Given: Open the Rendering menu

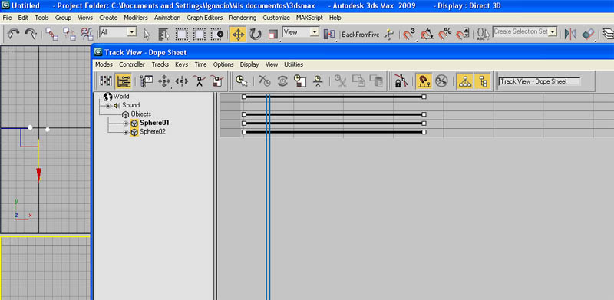Looking at the screenshot, I should pyautogui.click(x=243, y=18).
